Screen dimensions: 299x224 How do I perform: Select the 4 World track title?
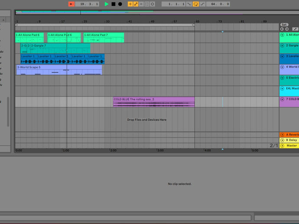tap(292, 67)
